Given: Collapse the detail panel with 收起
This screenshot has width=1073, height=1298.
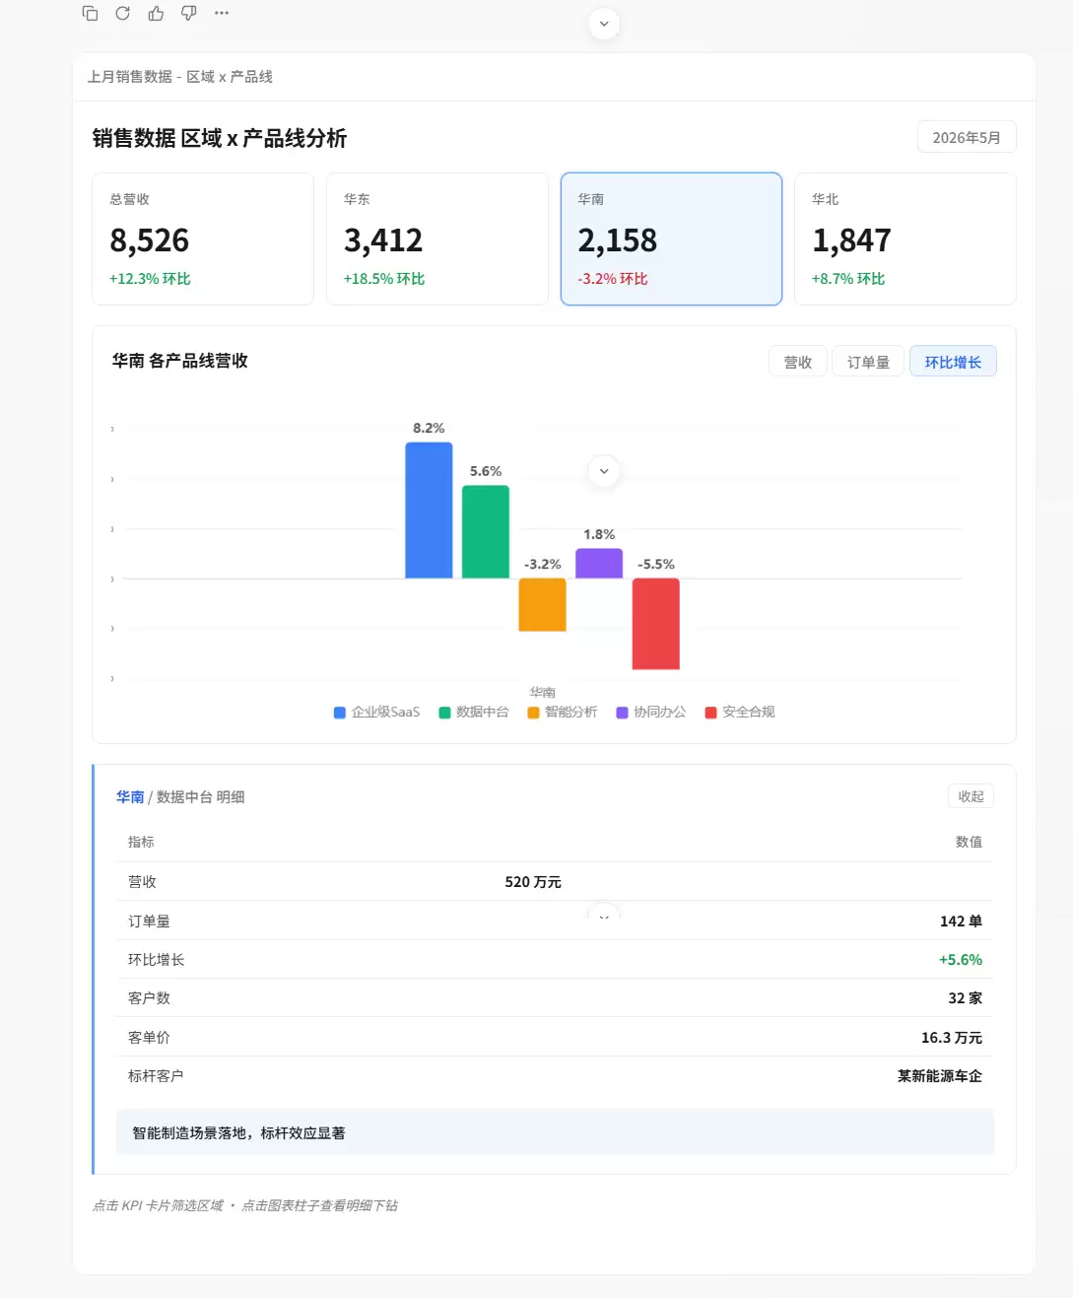Looking at the screenshot, I should (971, 796).
